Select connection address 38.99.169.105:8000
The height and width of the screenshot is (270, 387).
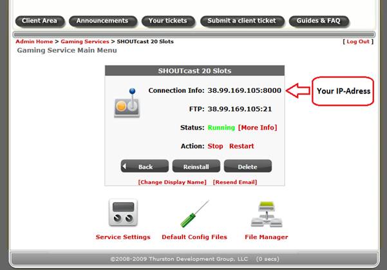244,90
